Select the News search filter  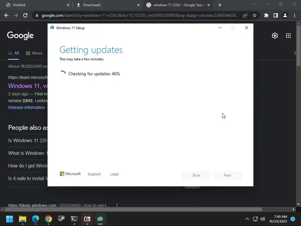click(34, 53)
